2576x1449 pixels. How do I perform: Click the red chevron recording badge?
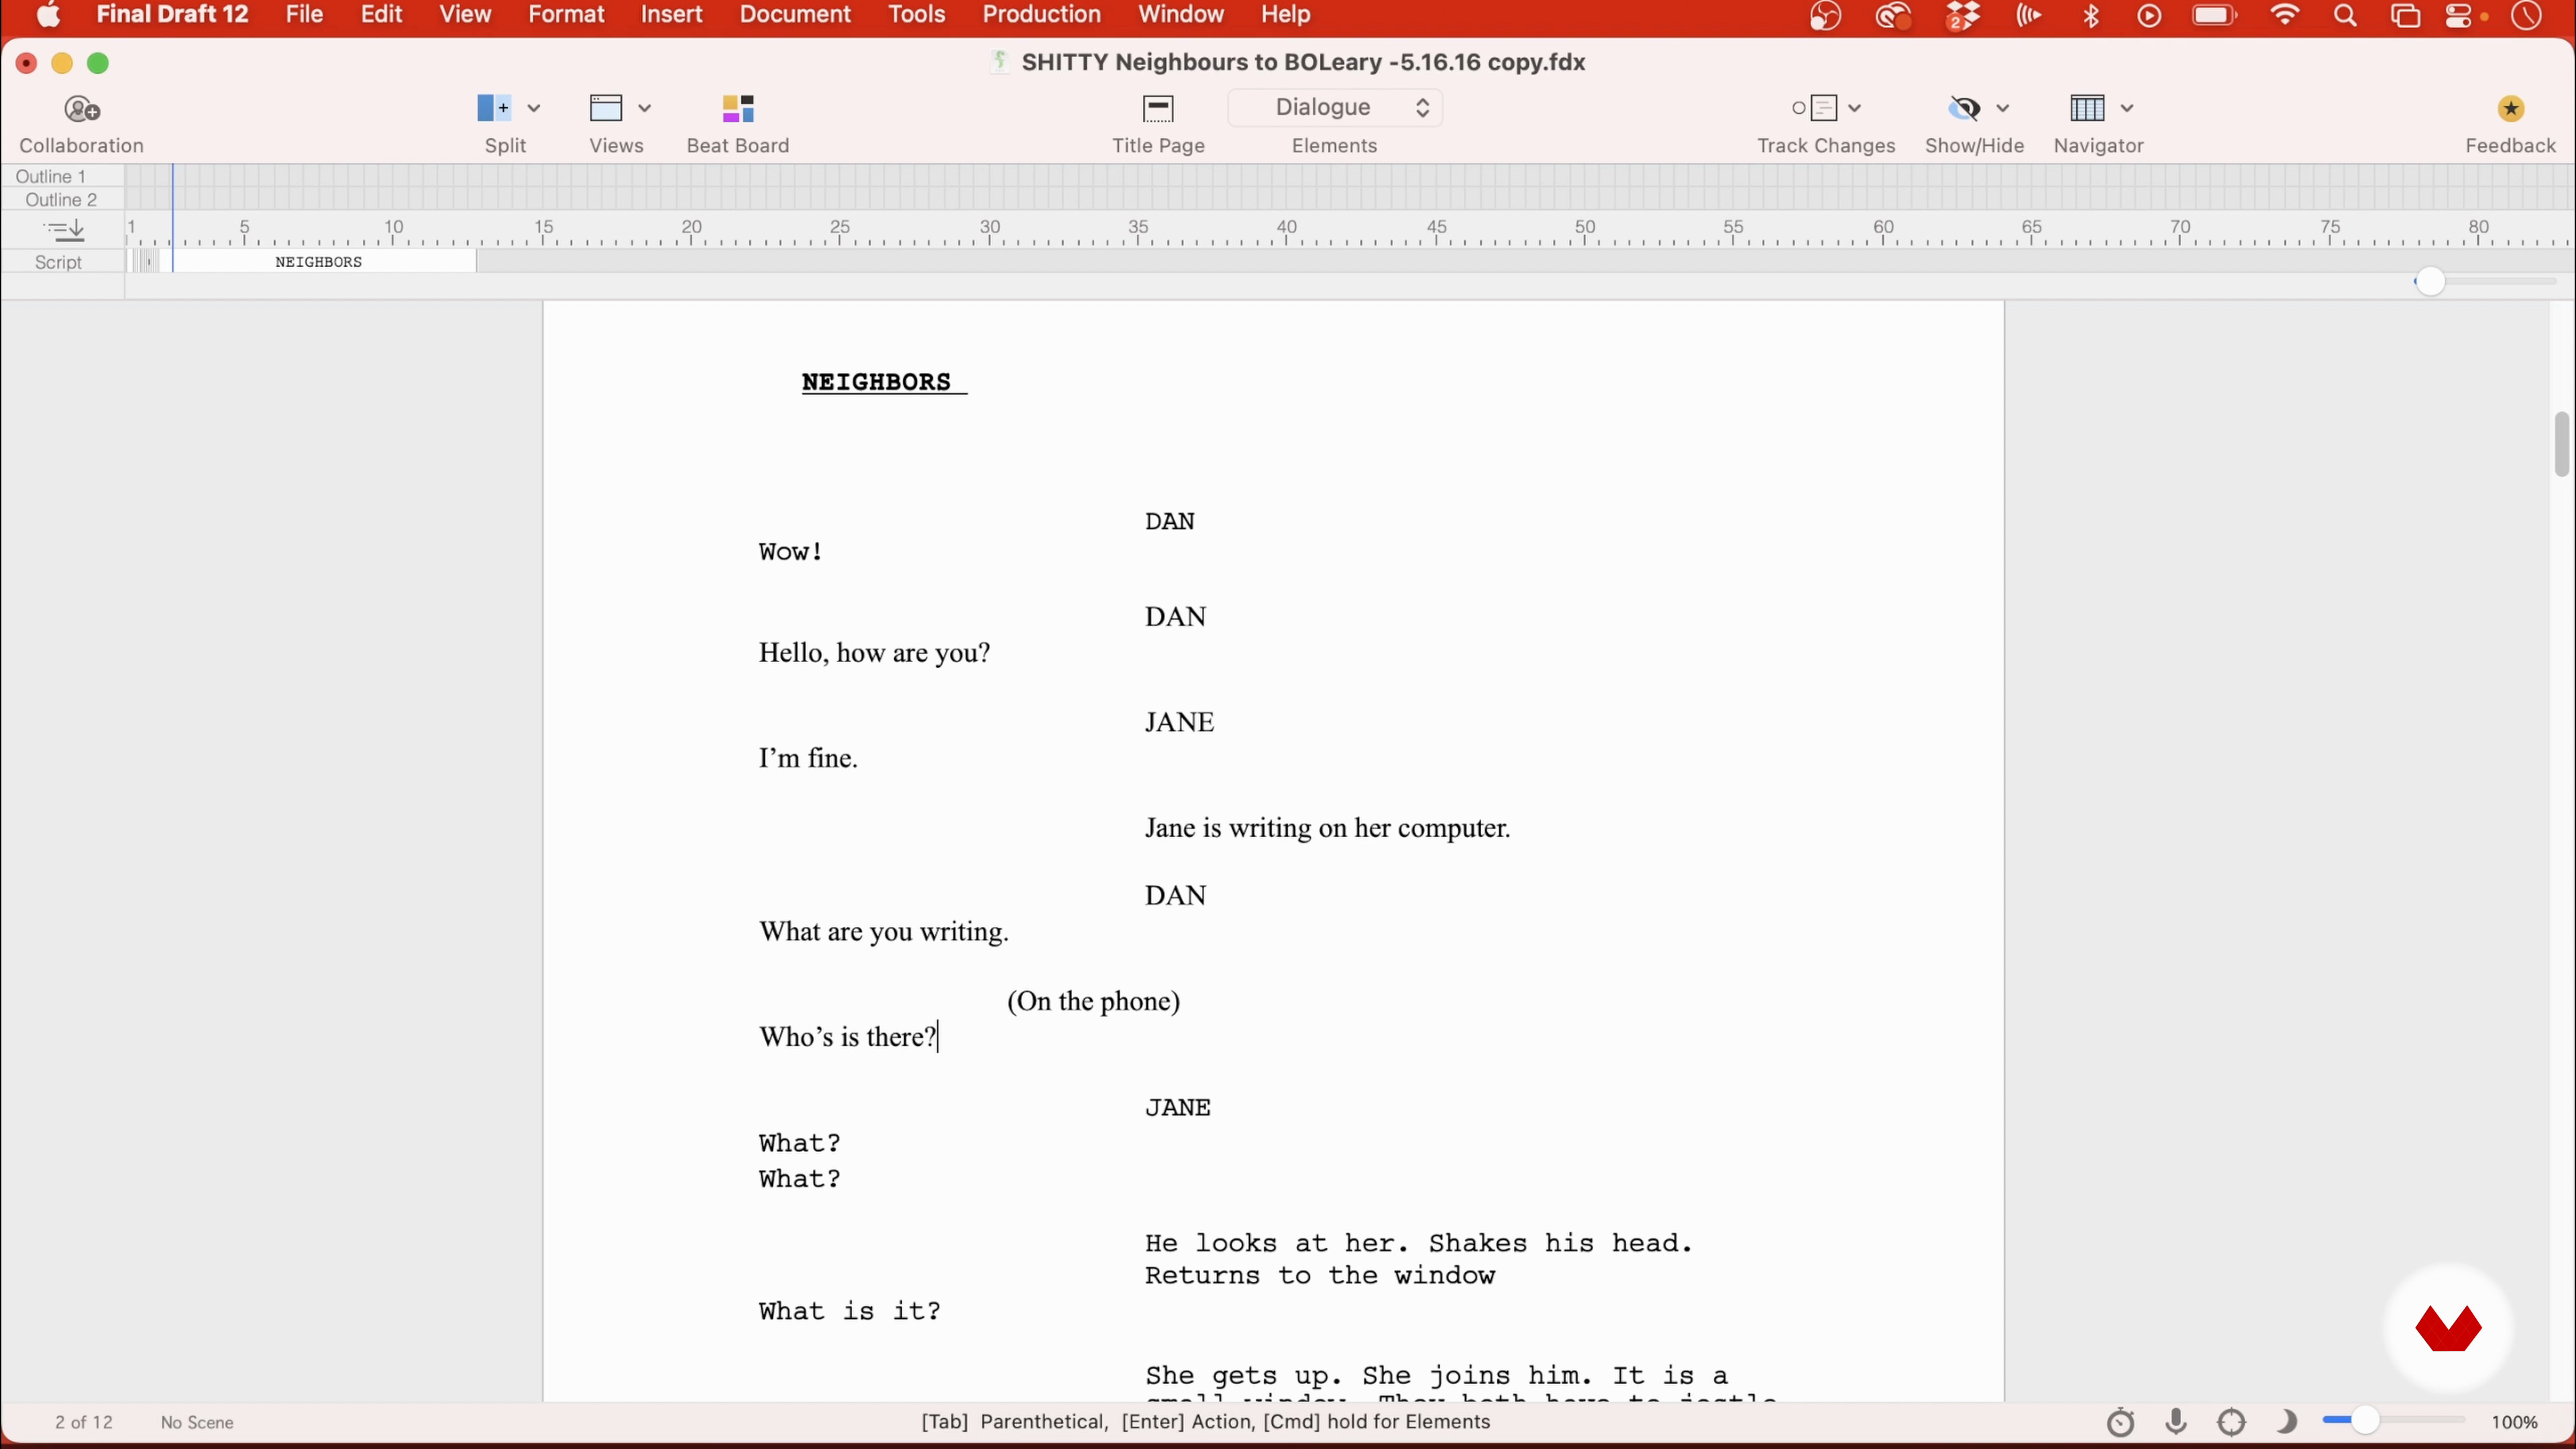2448,1328
